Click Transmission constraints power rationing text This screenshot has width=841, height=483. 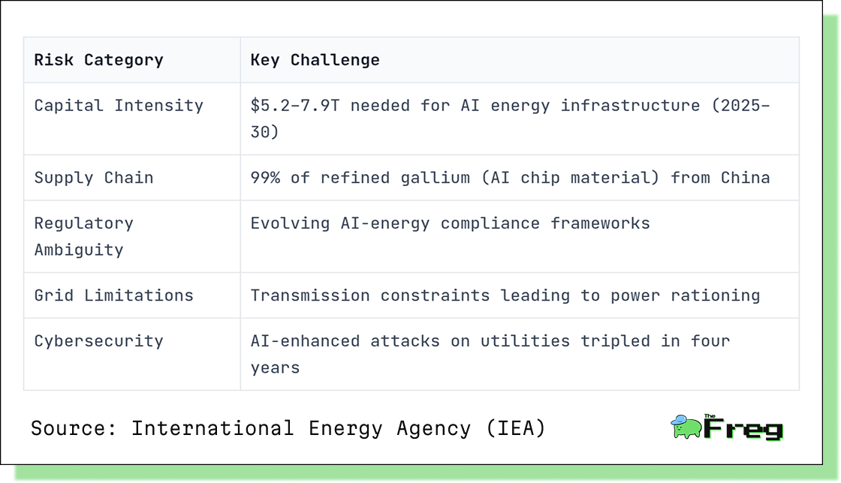505,295
